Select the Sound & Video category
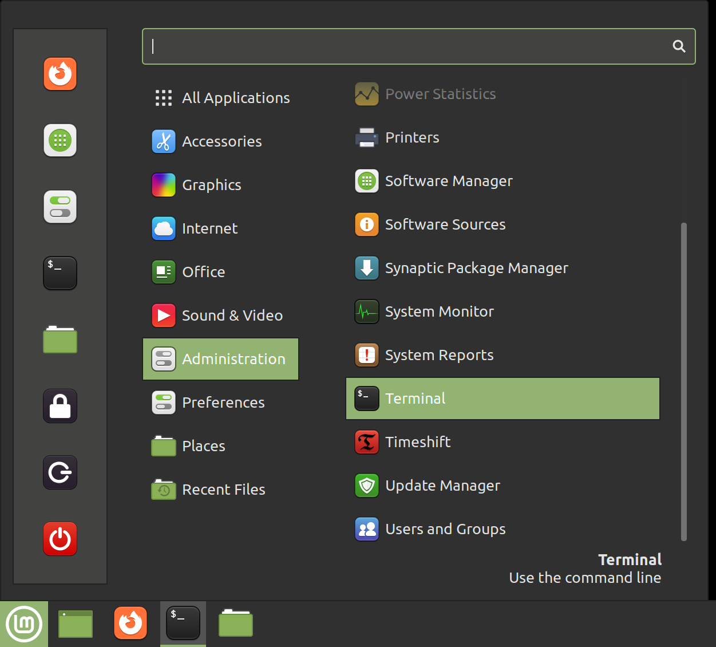 (221, 315)
